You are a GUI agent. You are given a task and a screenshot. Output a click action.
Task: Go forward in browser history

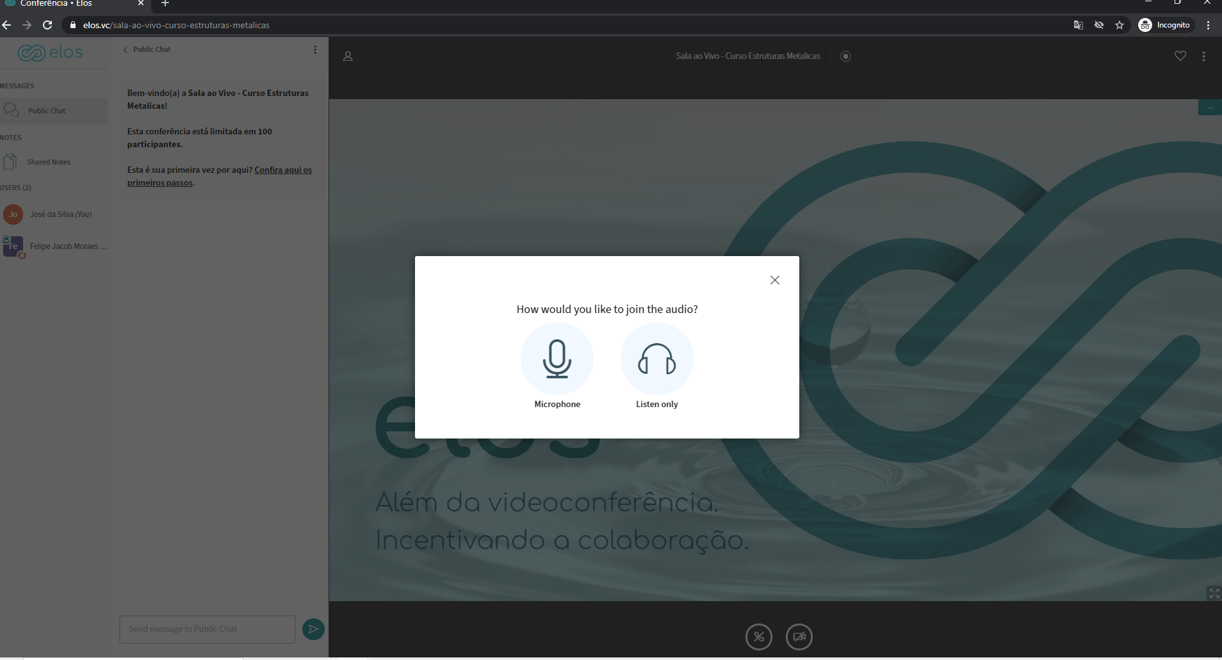click(x=27, y=25)
